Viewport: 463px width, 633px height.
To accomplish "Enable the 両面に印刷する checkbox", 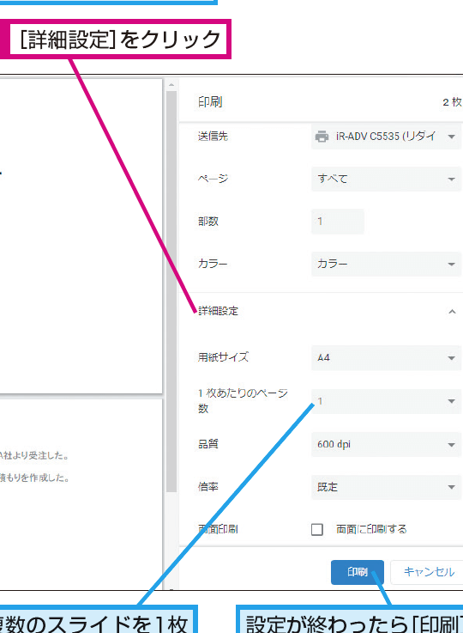I will coord(317,529).
